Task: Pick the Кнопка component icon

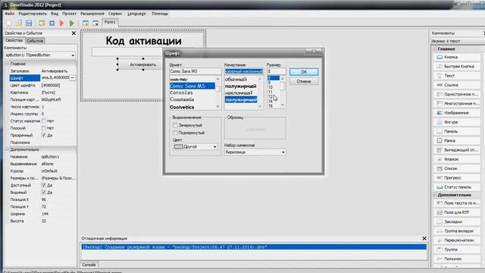Action: coord(440,58)
